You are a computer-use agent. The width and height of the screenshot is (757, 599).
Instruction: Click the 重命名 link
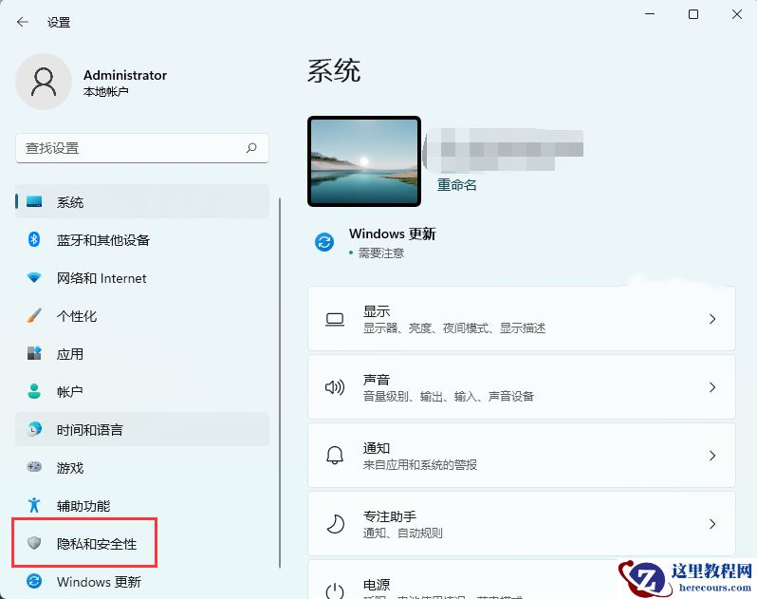pos(456,185)
